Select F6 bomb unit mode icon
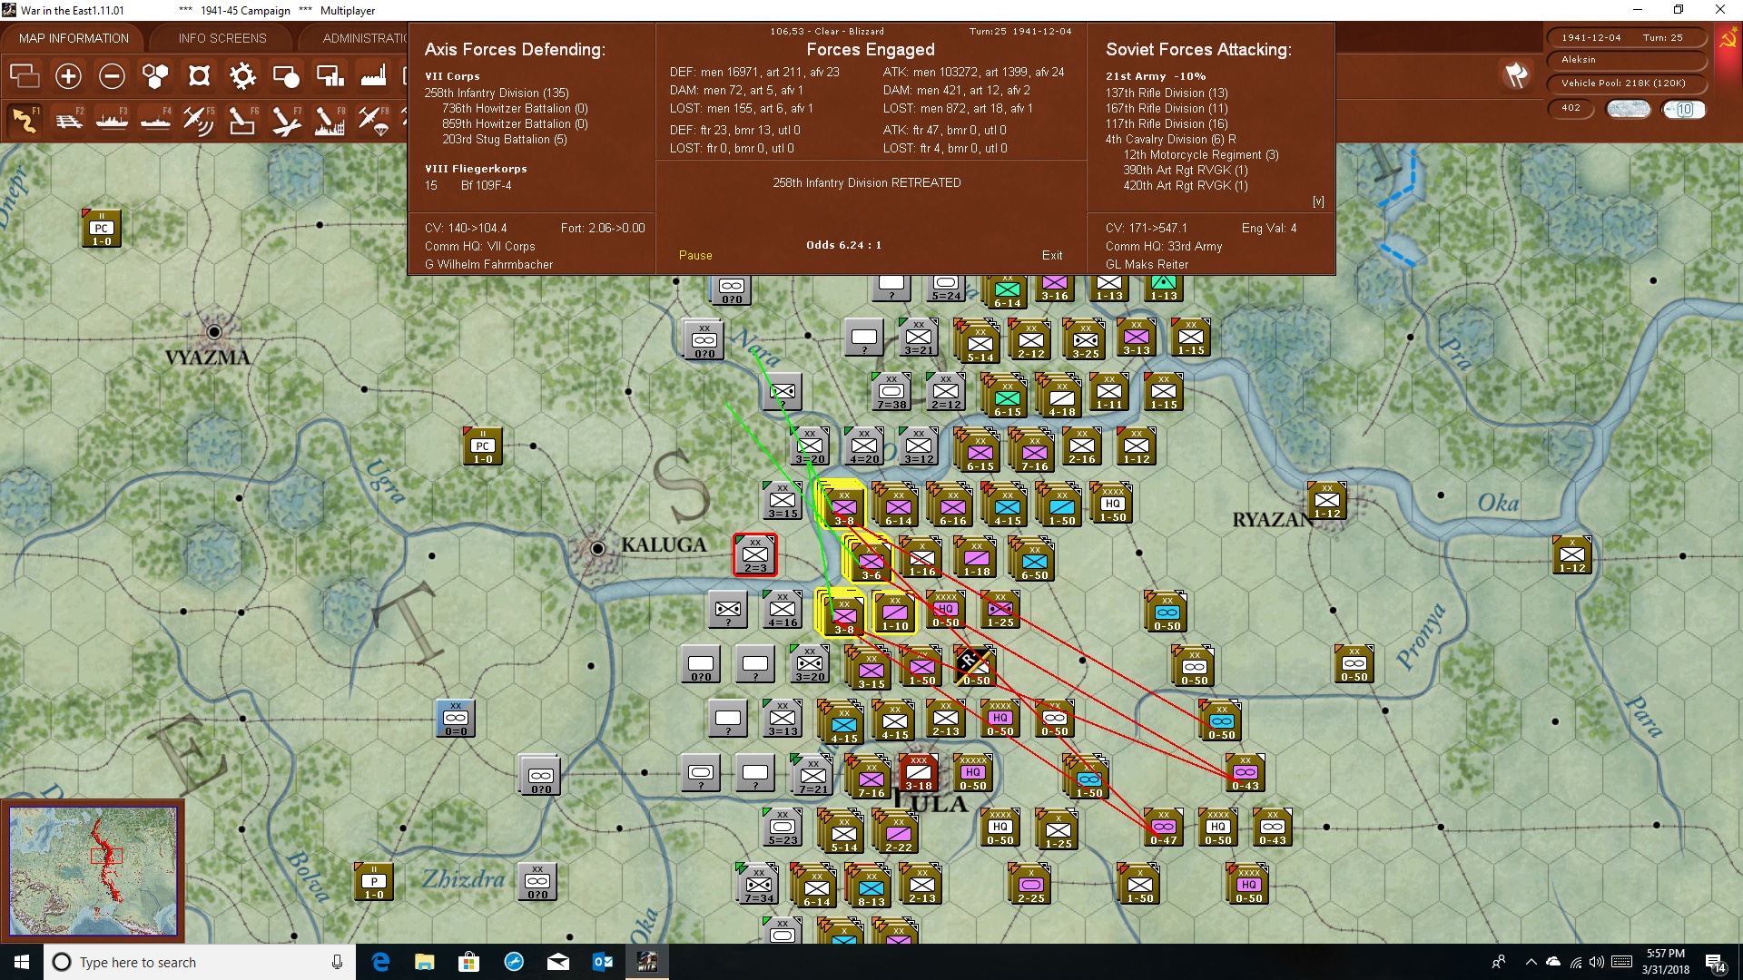 (242, 120)
